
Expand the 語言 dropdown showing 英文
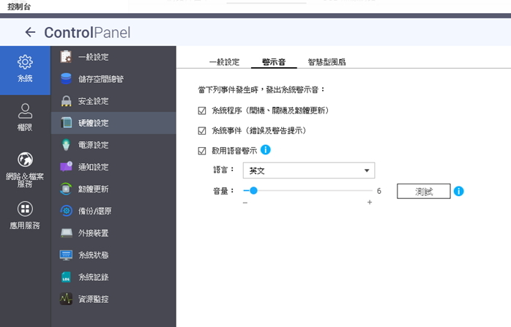[x=308, y=171]
